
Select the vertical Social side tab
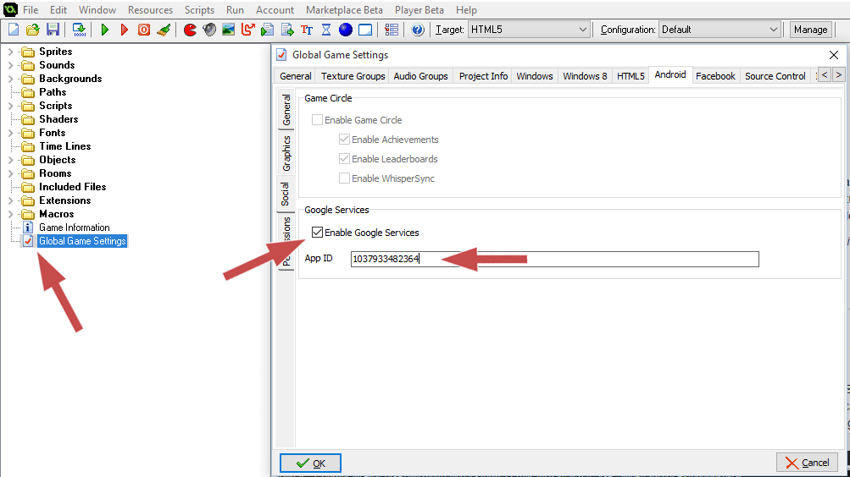tap(286, 194)
